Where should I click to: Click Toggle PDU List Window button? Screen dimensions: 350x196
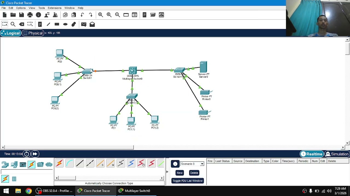point(188,181)
